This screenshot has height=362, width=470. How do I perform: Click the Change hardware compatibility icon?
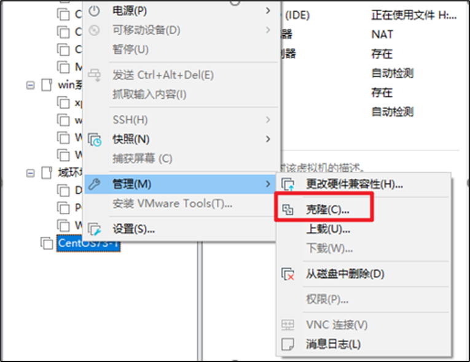click(x=288, y=184)
